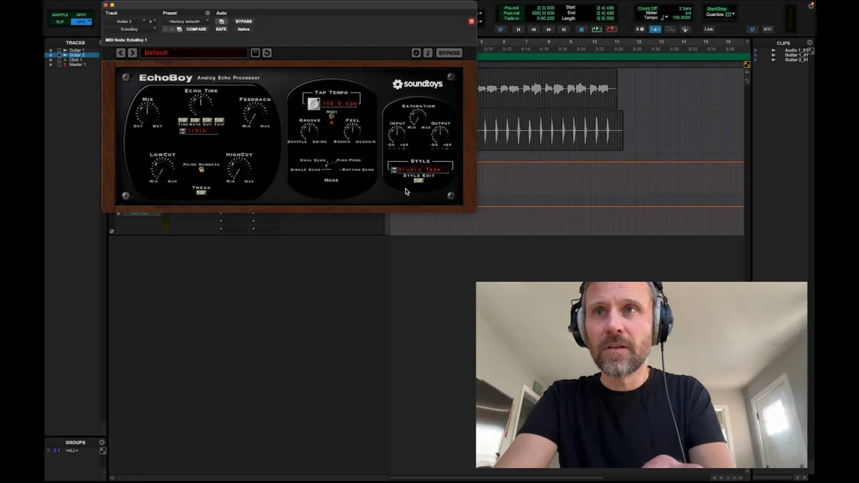
Task: Click the Link button in transport
Action: (709, 29)
